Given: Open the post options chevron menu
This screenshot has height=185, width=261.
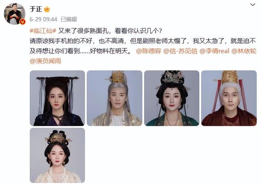Looking at the screenshot, I should 253,5.
